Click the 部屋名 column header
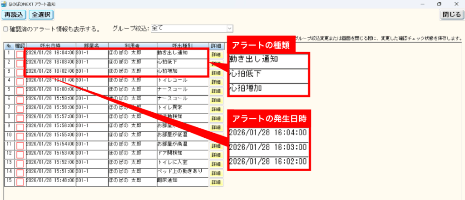Screen dimensions: 465x200 pos(91,46)
